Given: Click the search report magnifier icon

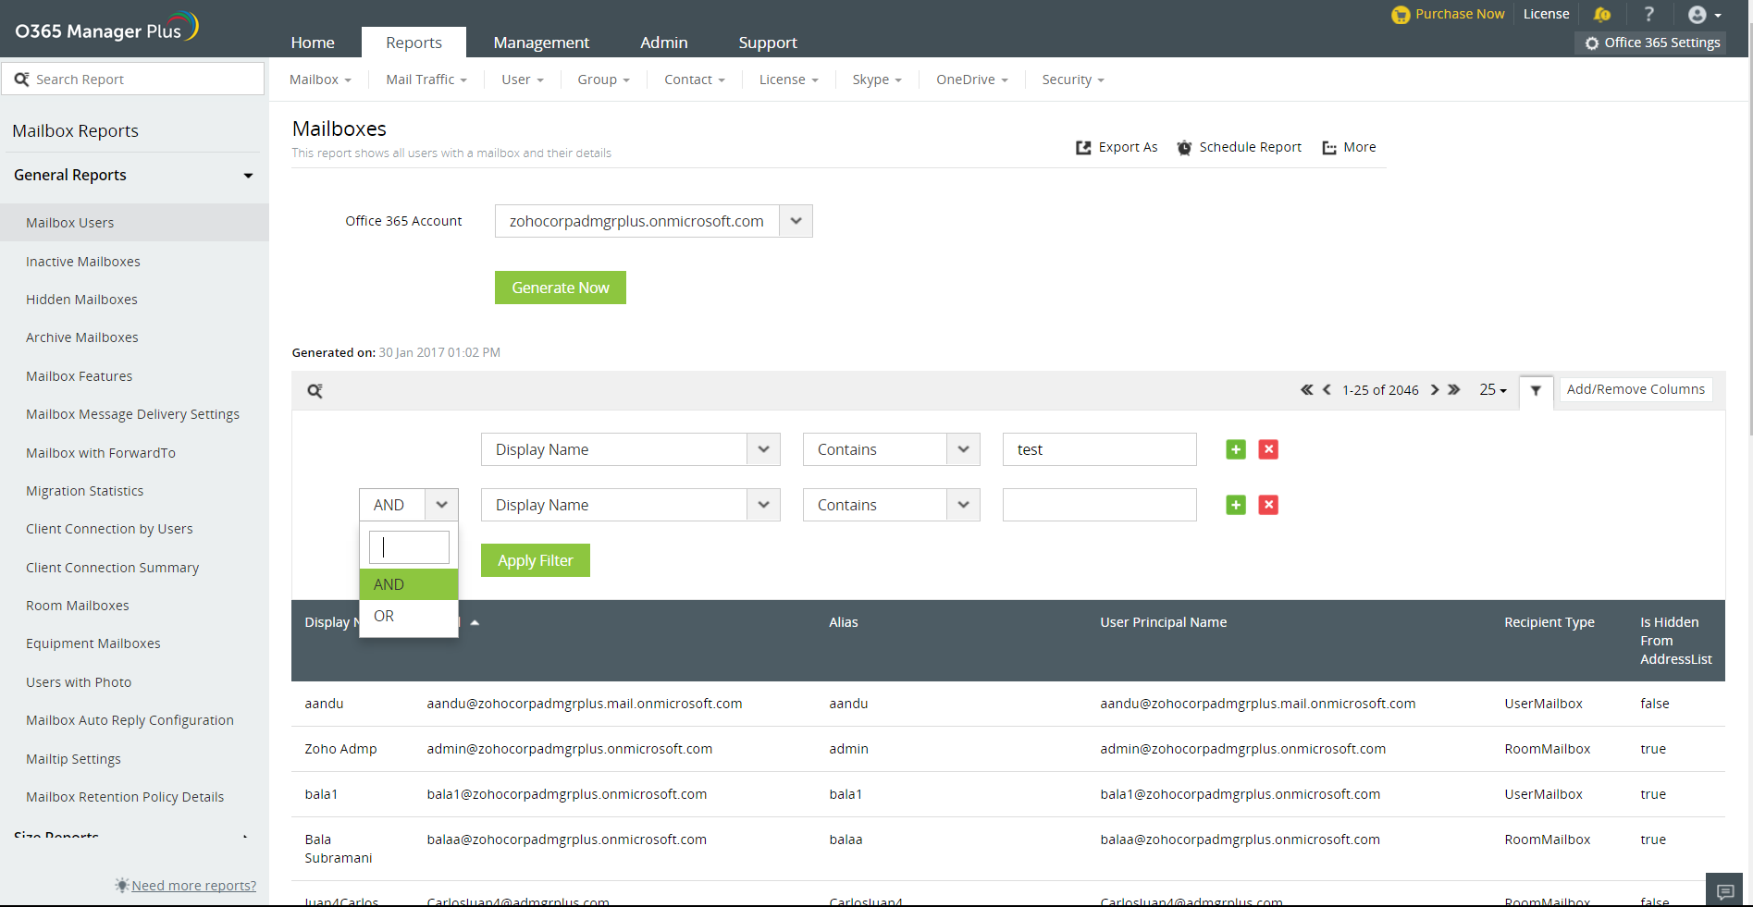Looking at the screenshot, I should click(21, 80).
